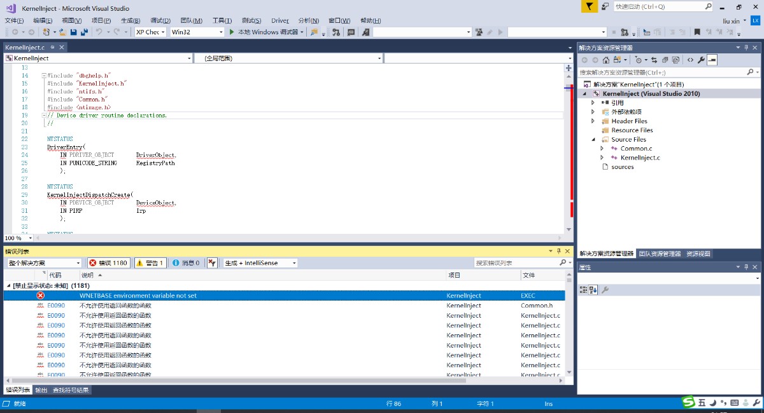Toggle pin on KernelInject.c tab
Viewport: 764px width, 413px height.
pos(52,47)
